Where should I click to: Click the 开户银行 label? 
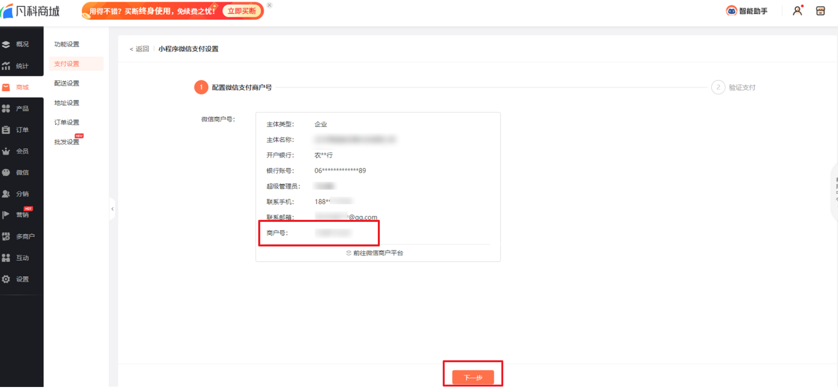(x=280, y=155)
